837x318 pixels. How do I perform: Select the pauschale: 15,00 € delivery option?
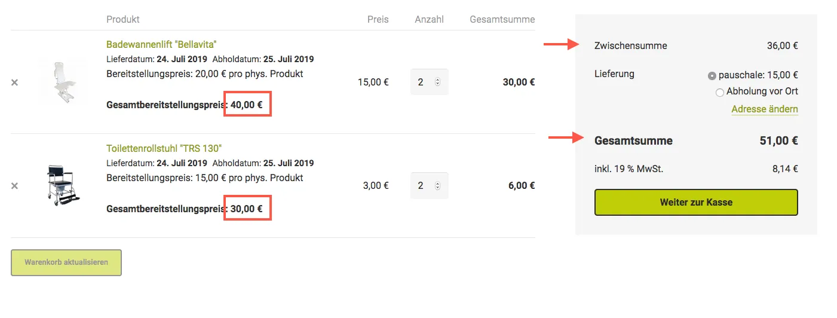pos(712,76)
